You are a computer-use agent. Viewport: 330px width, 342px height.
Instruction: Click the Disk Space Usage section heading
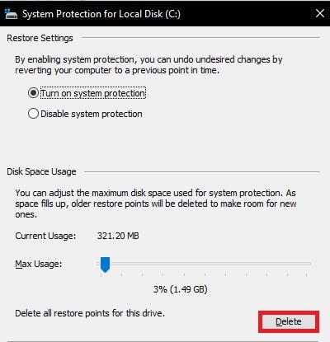(x=41, y=171)
